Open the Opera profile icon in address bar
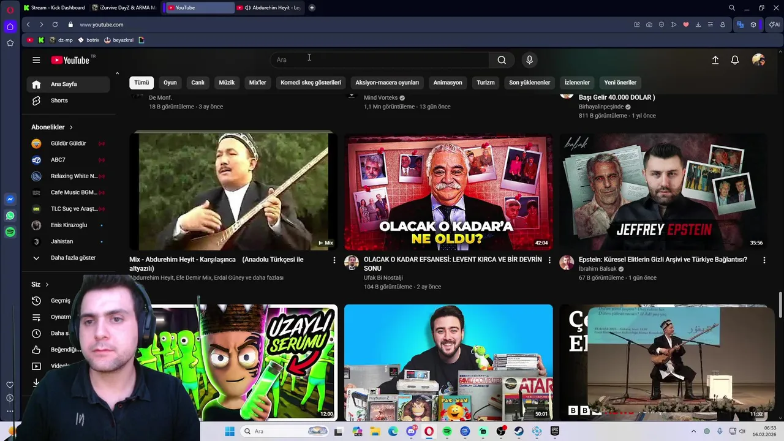This screenshot has height=441, width=784. [723, 24]
